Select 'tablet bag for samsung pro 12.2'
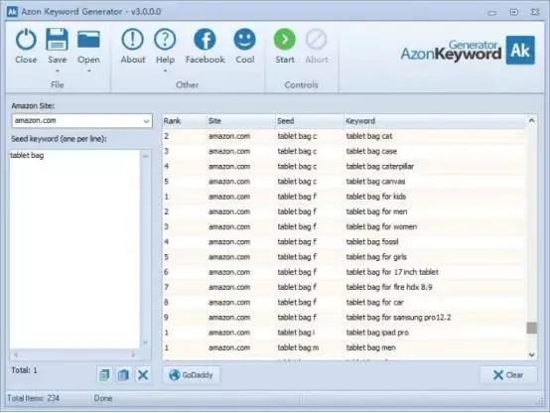The height and width of the screenshot is (413, 550). (398, 318)
